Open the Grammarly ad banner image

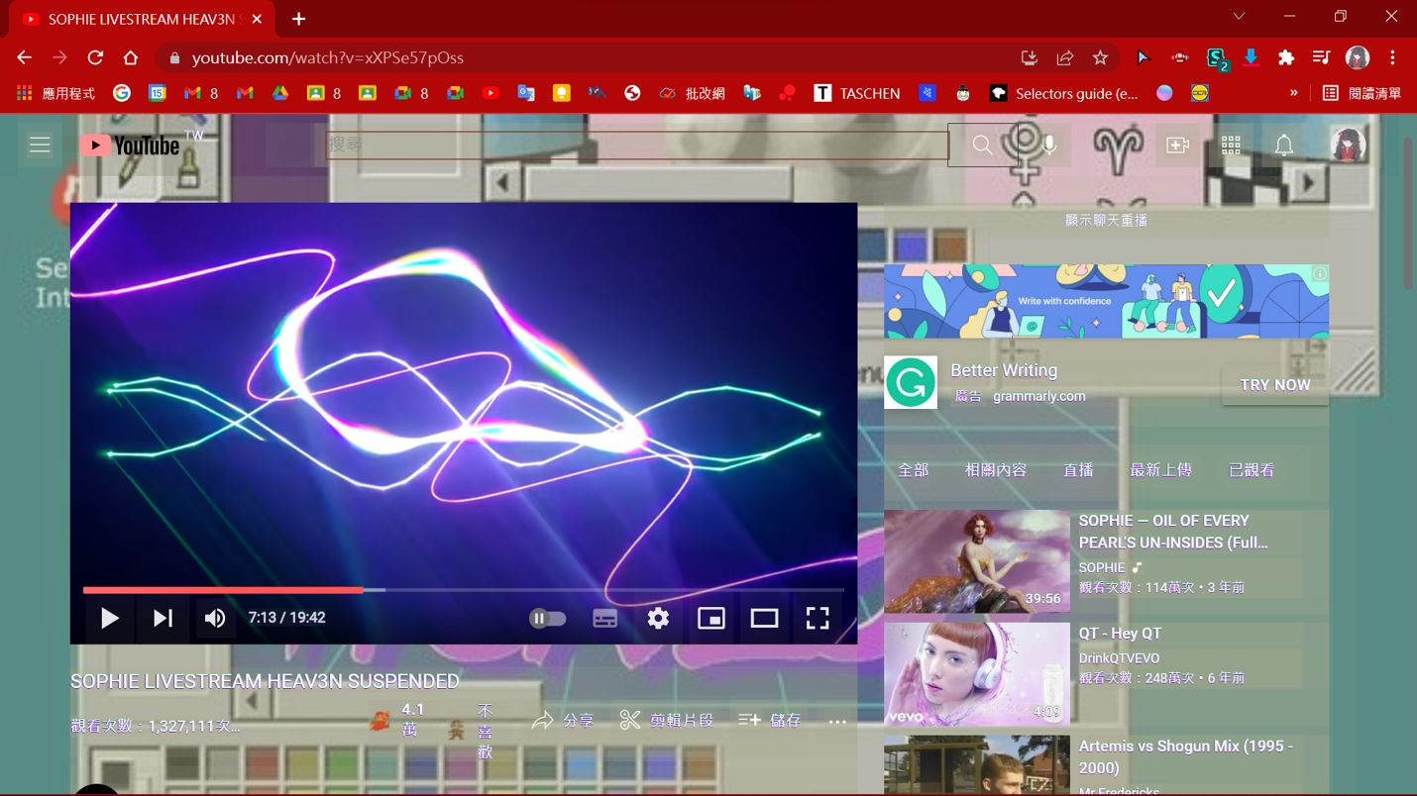(1106, 301)
